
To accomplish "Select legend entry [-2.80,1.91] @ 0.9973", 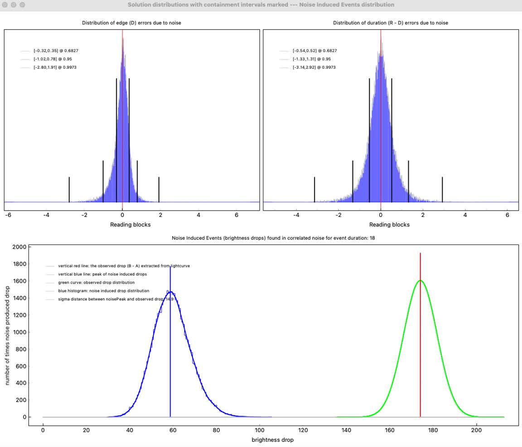I will (x=53, y=67).
